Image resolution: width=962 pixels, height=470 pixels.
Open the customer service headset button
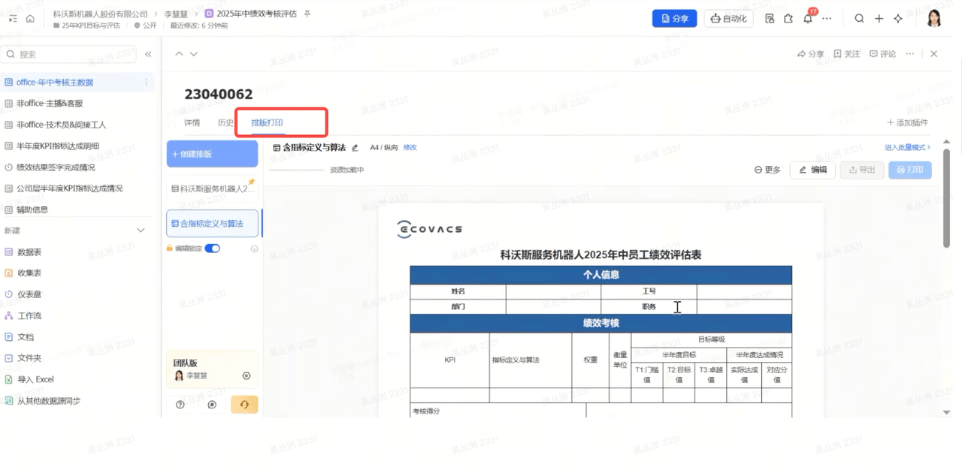244,405
